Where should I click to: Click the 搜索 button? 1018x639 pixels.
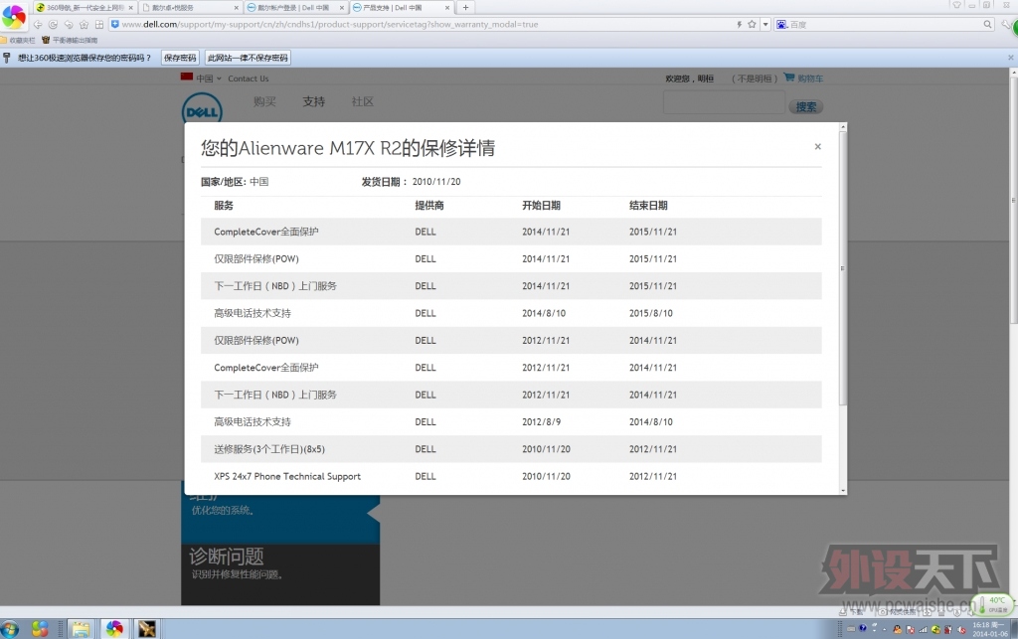tap(805, 107)
